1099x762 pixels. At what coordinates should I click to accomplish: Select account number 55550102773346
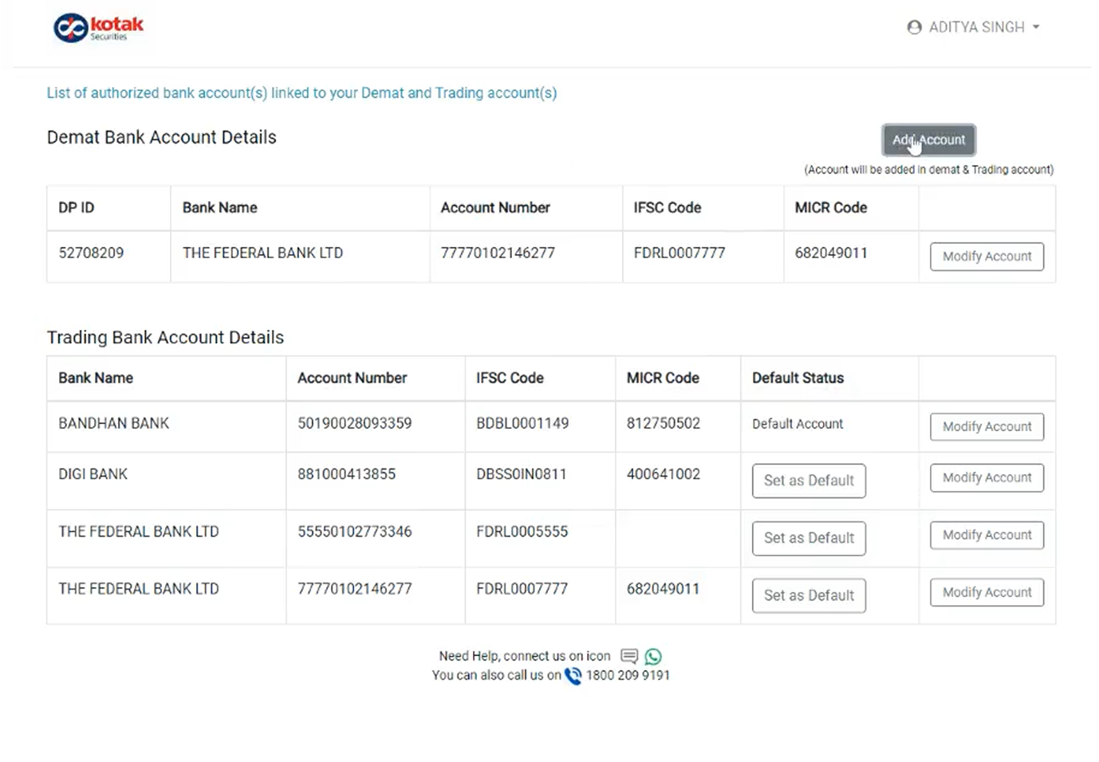[355, 532]
